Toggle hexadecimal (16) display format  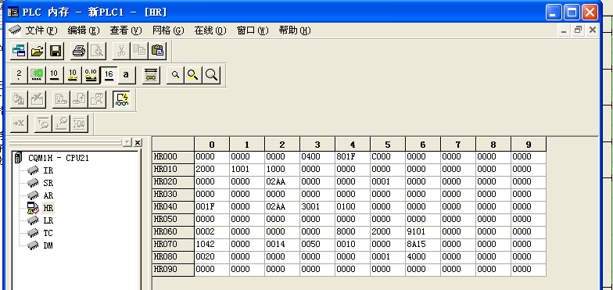tap(109, 75)
